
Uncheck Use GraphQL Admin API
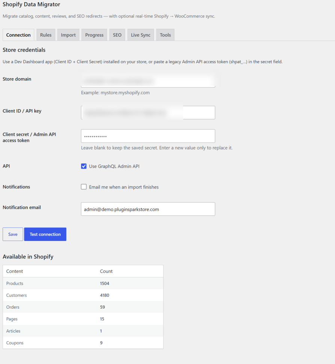pos(83,166)
